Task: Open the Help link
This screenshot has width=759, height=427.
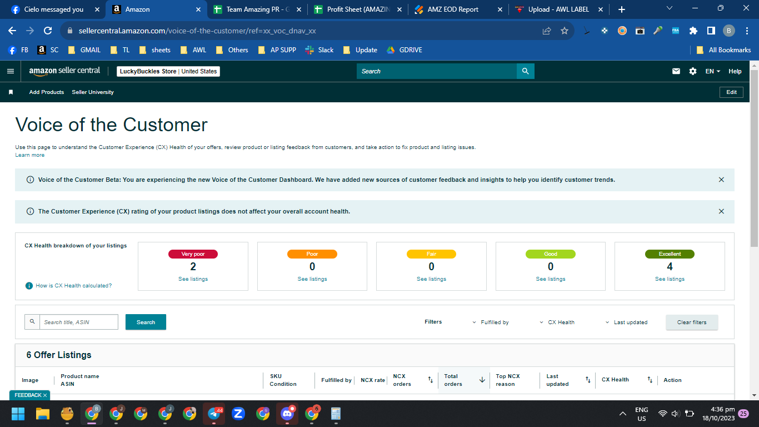Action: click(735, 71)
